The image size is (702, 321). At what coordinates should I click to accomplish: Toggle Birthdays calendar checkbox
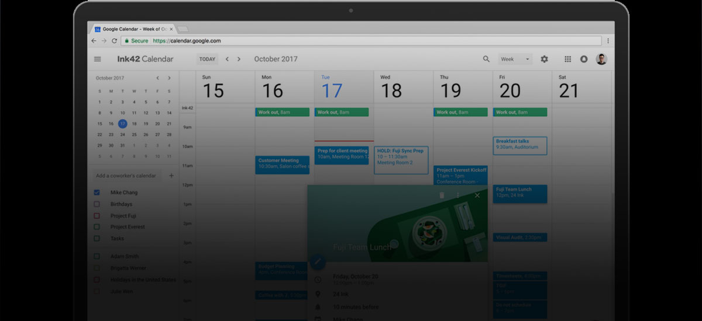pos(97,204)
